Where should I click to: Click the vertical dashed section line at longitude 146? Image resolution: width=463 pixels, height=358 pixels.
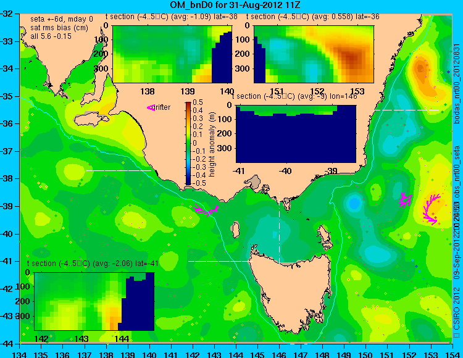point(279,228)
